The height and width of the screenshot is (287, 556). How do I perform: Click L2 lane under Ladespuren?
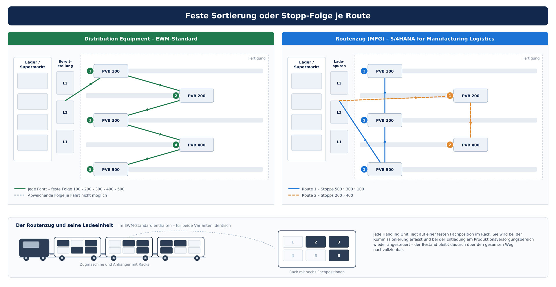339,112
